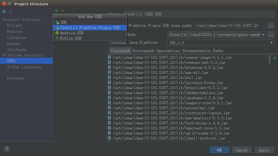Switch to the Documentation Paths tab

203,51
